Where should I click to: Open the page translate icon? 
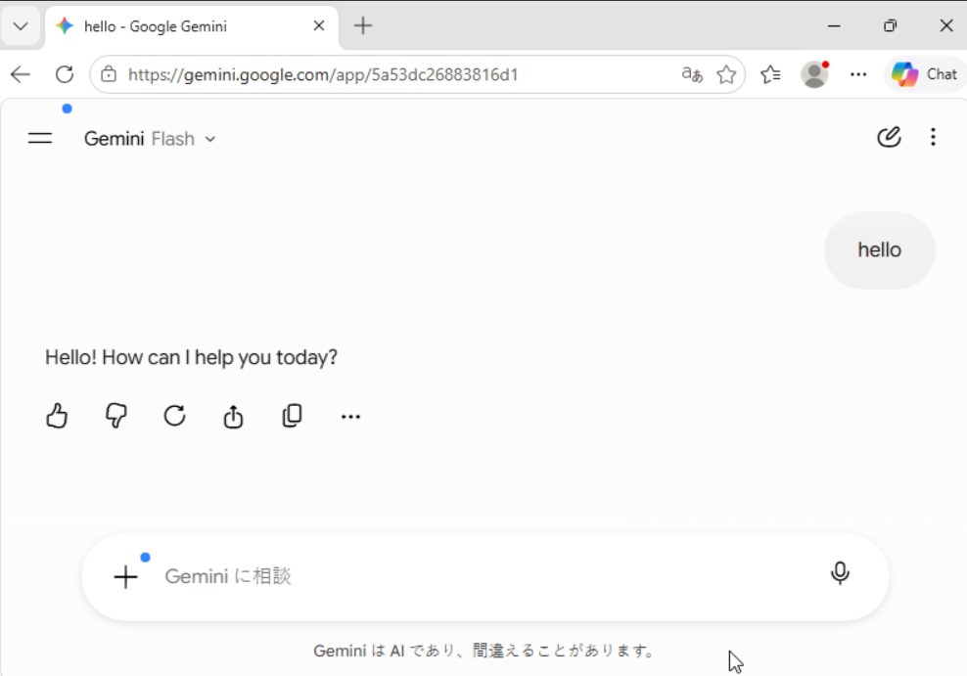tap(692, 74)
